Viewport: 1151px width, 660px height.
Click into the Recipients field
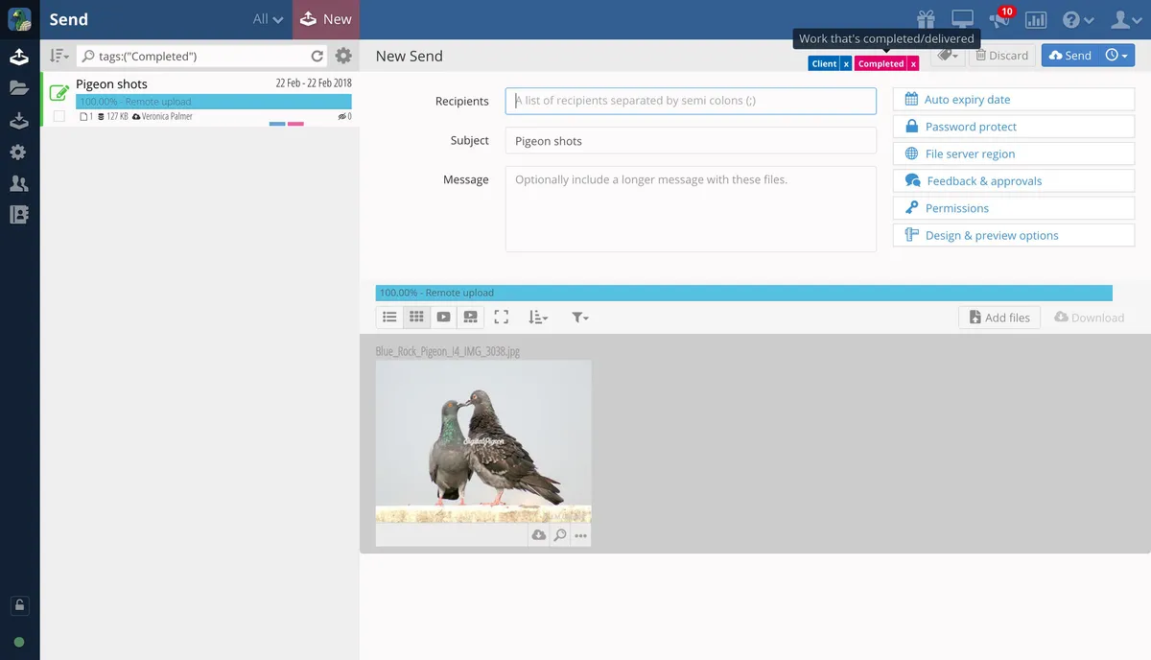click(691, 101)
